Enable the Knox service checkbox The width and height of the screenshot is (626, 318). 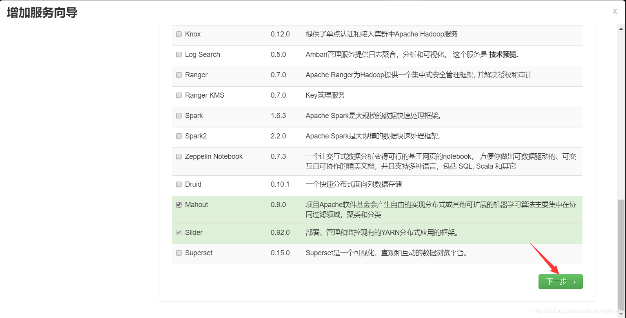click(x=179, y=34)
